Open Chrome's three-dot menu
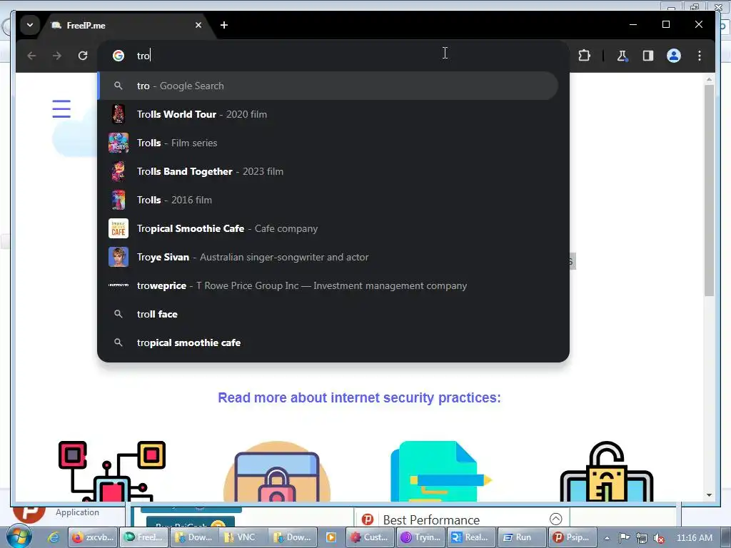This screenshot has height=548, width=731. [700, 56]
